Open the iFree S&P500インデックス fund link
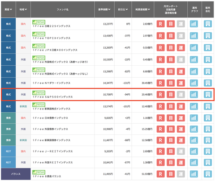Screen dimensions: 215x181 pyautogui.click(x=53, y=97)
